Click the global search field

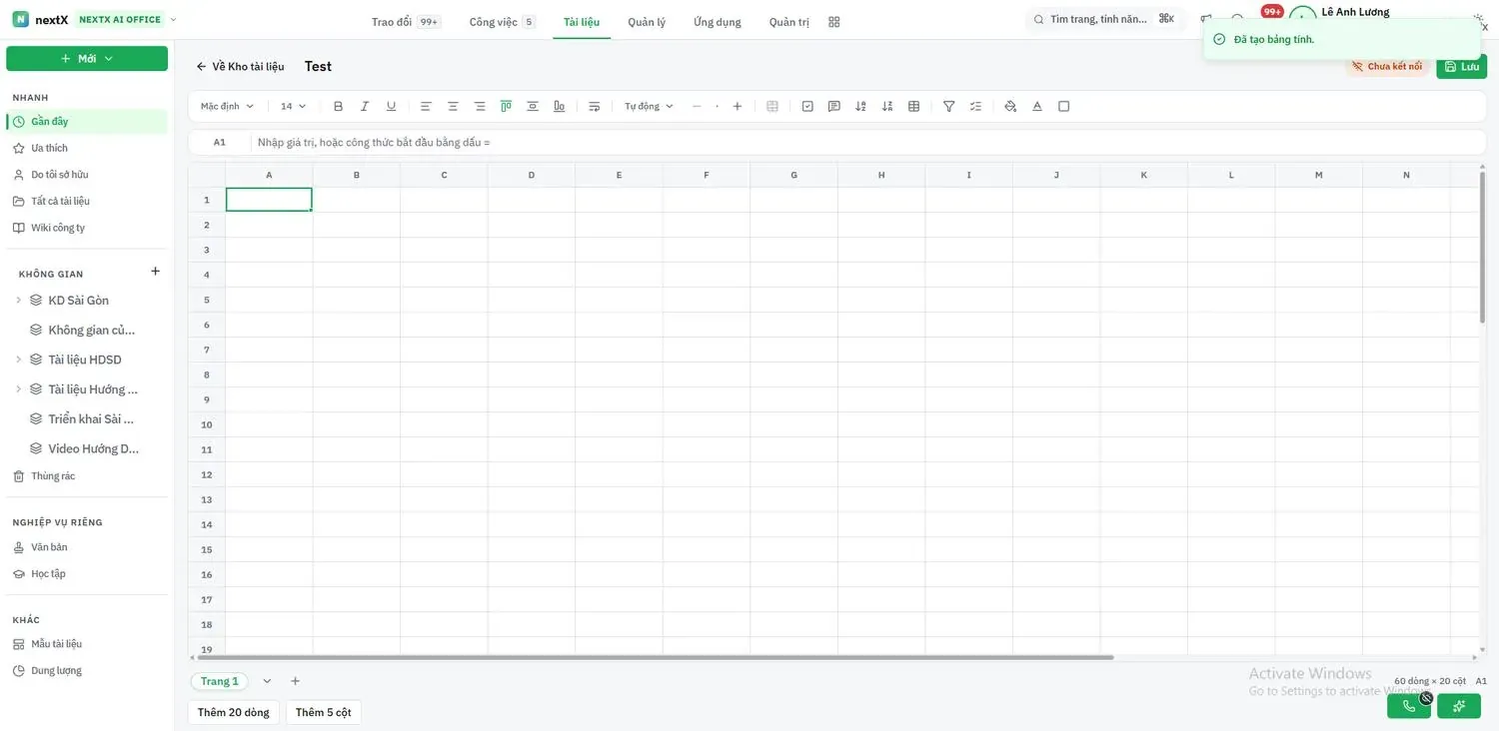(x=1104, y=19)
